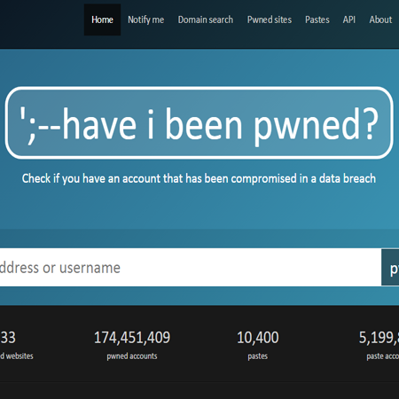The image size is (399, 399).
Task: Navigate to Pastes
Action: 317,20
